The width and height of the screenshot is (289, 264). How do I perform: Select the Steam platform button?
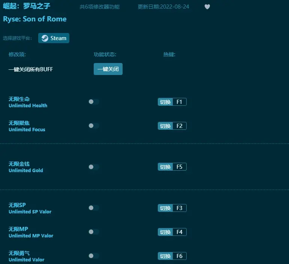click(x=54, y=38)
